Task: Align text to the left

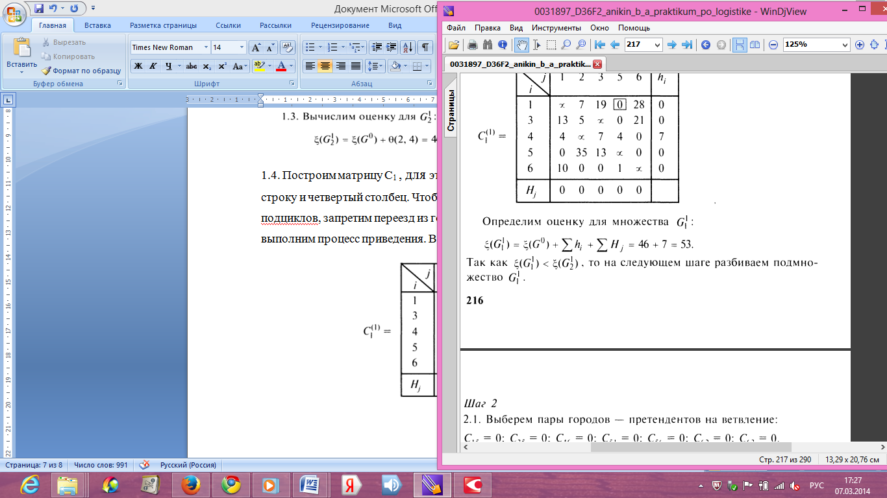Action: tap(310, 66)
